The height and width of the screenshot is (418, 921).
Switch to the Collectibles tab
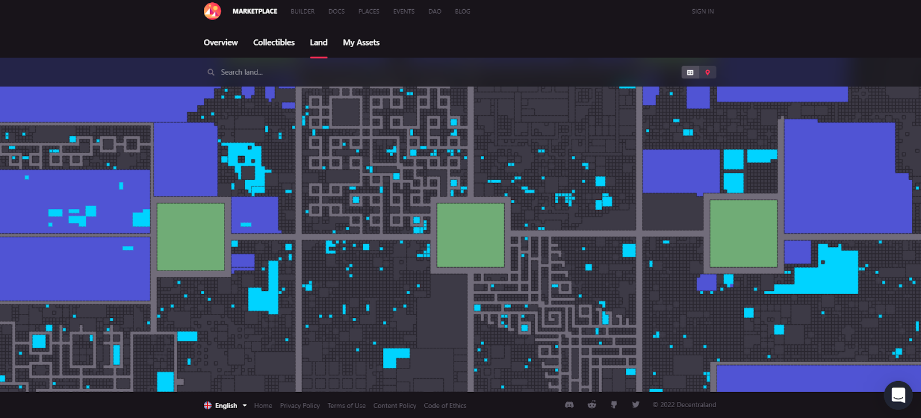point(274,43)
